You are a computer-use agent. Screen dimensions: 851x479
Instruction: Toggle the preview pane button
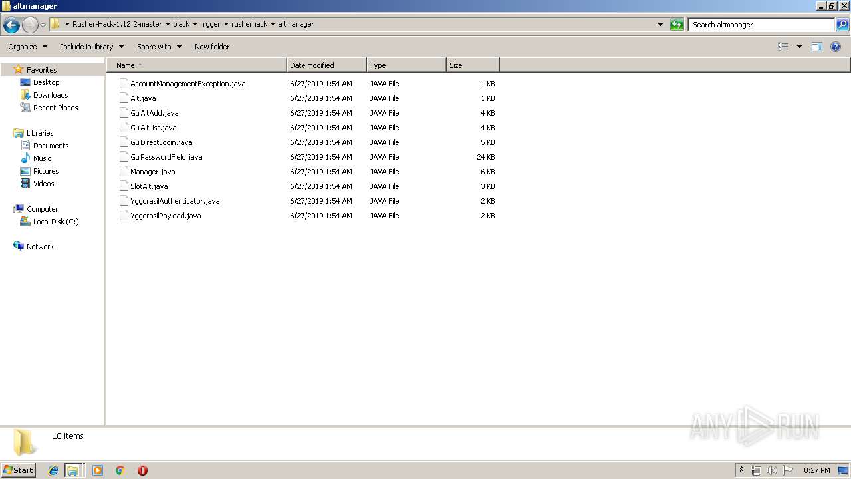(x=817, y=47)
